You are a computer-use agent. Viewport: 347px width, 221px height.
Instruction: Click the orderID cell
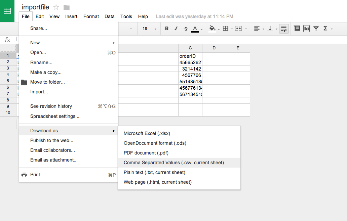190,56
